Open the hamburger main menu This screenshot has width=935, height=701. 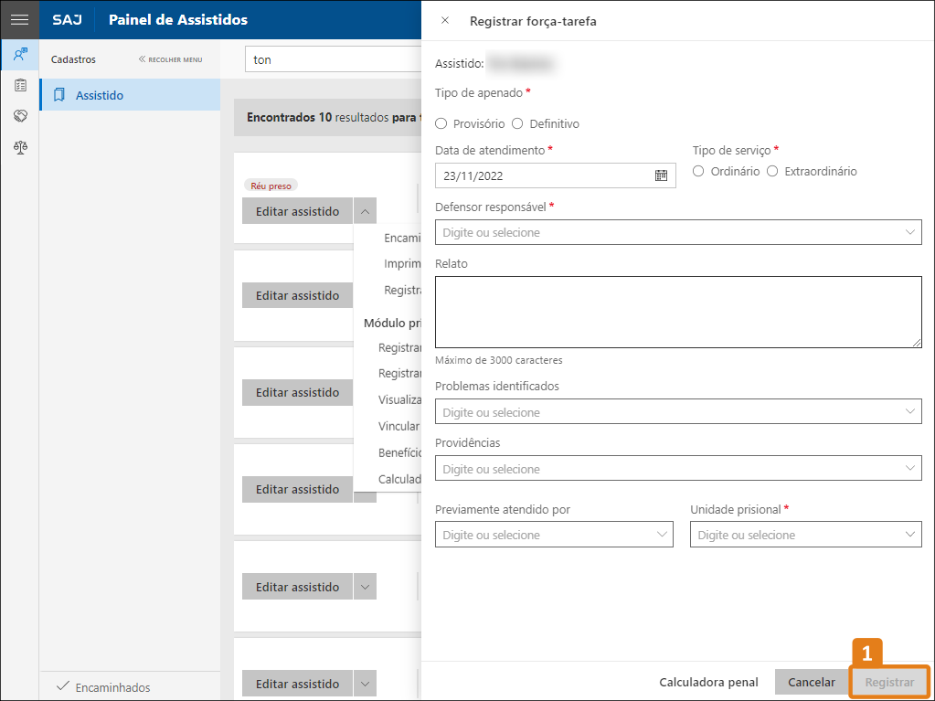(20, 20)
